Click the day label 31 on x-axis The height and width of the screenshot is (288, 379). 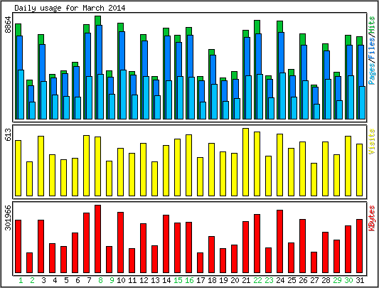360,280
